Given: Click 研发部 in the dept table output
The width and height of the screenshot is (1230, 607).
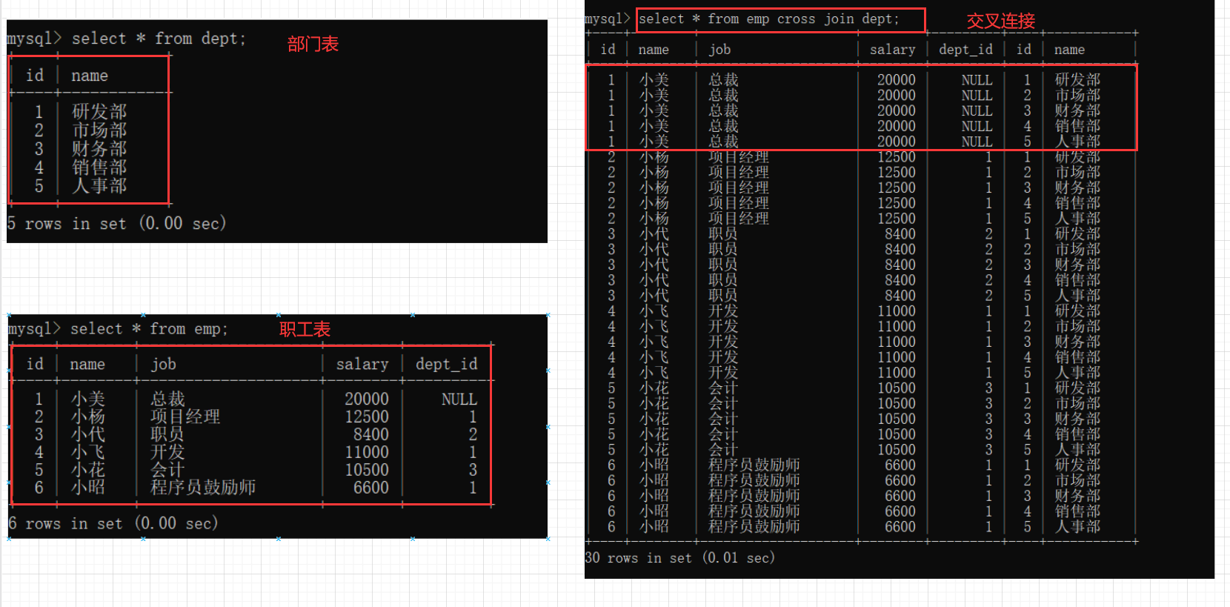Looking at the screenshot, I should (99, 112).
